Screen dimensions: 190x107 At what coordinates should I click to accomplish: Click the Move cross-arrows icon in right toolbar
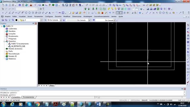point(188,49)
